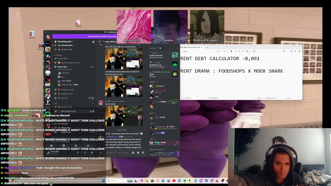Open the heading style dropdown in Notepad
331x186 pixels.
tap(219, 51)
